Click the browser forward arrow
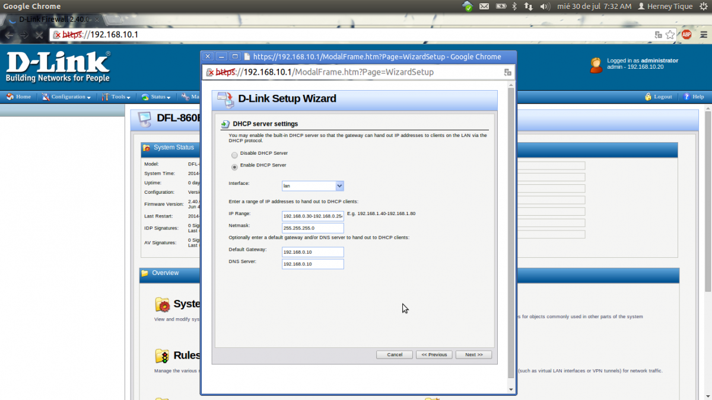Image resolution: width=712 pixels, height=400 pixels. click(x=24, y=35)
